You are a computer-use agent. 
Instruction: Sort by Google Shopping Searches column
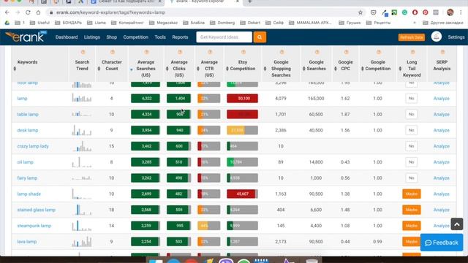(x=265, y=69)
